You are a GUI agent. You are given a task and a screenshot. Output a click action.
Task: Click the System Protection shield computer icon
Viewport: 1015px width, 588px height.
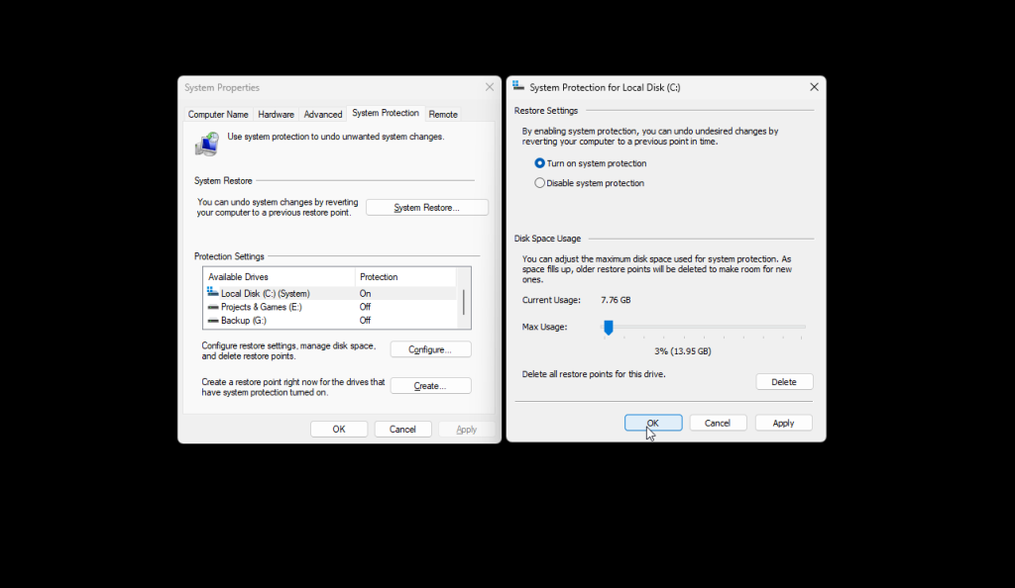click(x=207, y=144)
